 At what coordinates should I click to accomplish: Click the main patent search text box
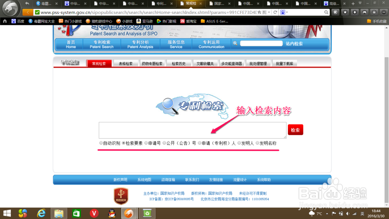pos(193,130)
